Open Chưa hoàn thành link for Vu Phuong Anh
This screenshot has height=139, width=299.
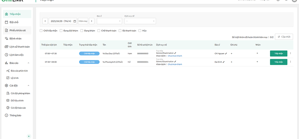tap(175, 64)
